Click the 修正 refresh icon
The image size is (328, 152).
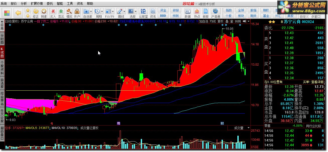(x=36, y=11)
